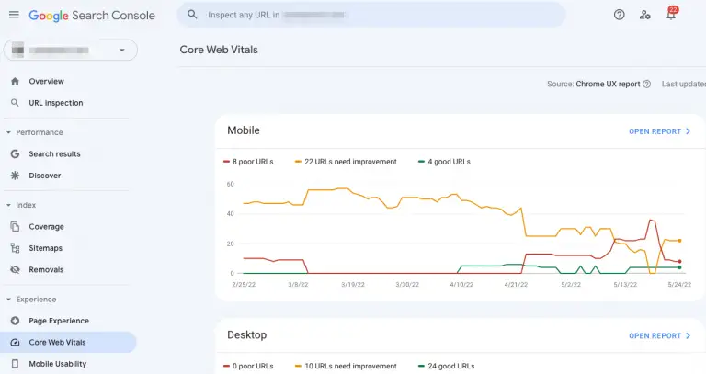Image resolution: width=706 pixels, height=374 pixels.
Task: Open the Mobile report link
Action: 660,131
